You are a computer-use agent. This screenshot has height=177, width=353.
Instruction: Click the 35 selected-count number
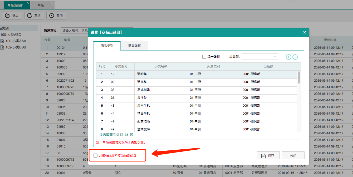(126, 135)
